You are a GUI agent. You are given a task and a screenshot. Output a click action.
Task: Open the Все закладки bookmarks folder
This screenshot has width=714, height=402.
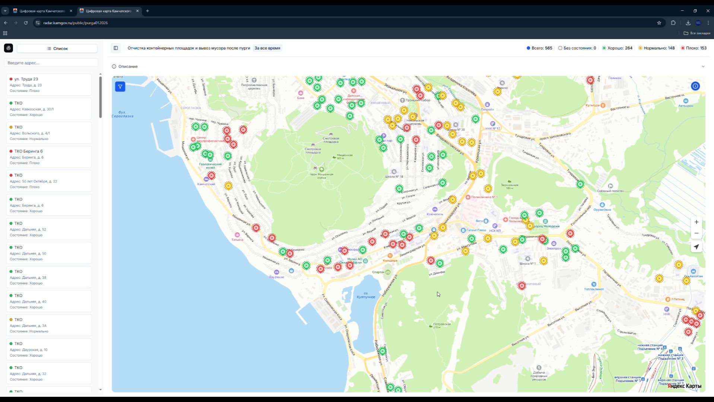pos(697,33)
